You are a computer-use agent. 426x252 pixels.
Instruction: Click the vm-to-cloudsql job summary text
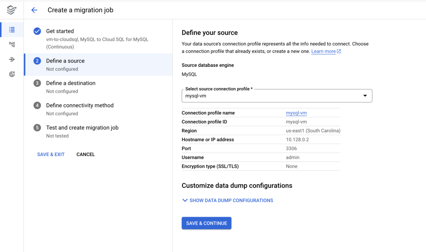pyautogui.click(x=97, y=43)
